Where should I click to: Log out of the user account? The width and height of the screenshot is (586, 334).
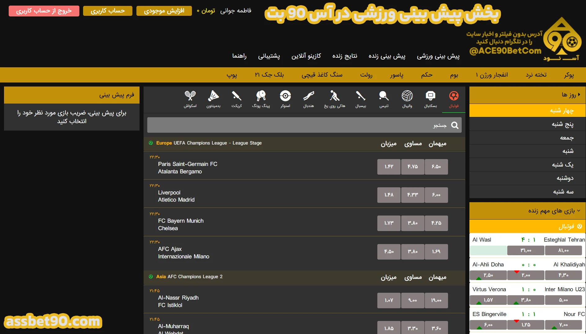tap(44, 11)
